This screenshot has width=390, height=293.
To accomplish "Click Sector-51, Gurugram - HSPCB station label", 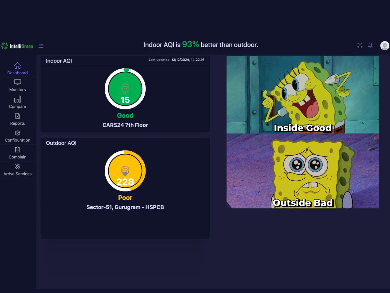I will [125, 207].
